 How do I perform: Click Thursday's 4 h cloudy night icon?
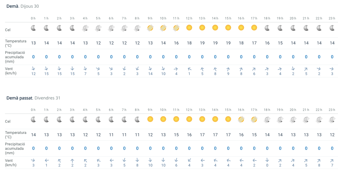pyautogui.click(x=85, y=28)
